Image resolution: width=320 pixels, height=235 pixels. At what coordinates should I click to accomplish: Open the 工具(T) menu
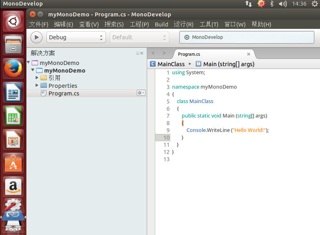[x=209, y=24]
